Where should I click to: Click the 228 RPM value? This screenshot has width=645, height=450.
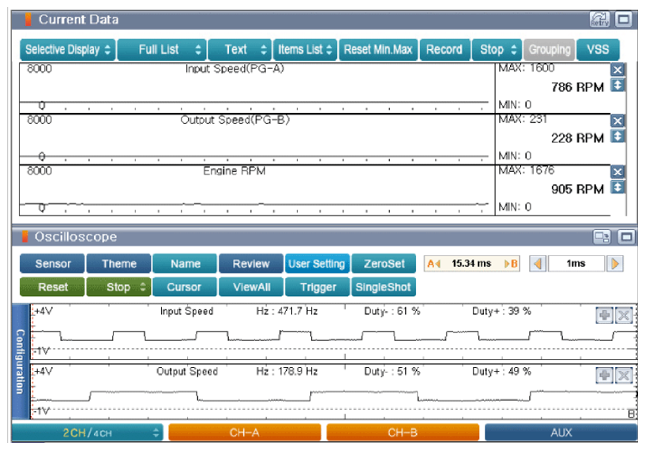click(578, 138)
